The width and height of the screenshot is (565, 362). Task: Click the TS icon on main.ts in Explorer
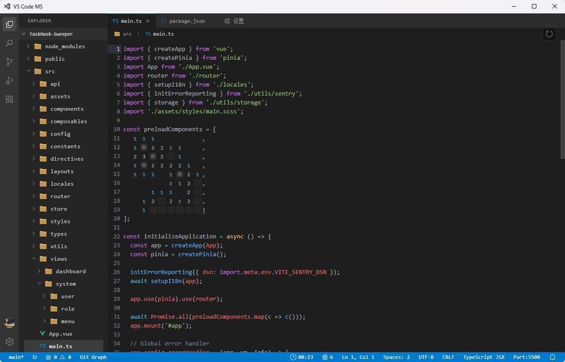point(42,346)
